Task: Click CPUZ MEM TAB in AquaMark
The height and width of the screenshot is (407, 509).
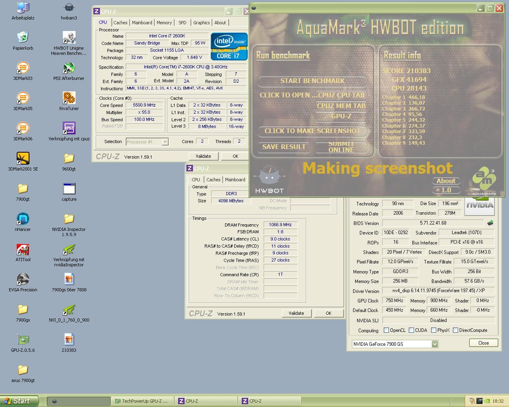Action: (x=341, y=106)
